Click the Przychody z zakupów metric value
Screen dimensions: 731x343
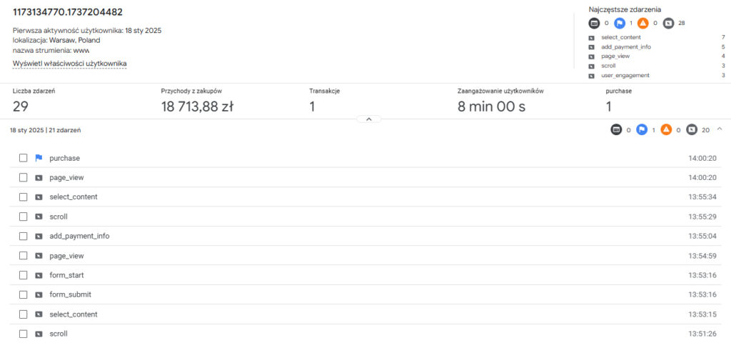[x=197, y=107]
